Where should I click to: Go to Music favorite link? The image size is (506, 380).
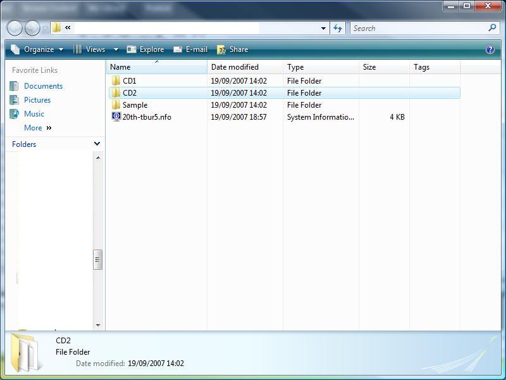(34, 114)
